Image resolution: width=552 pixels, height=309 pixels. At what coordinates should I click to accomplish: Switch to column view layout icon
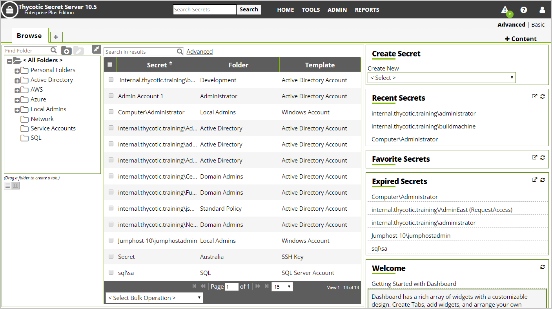pyautogui.click(x=15, y=186)
